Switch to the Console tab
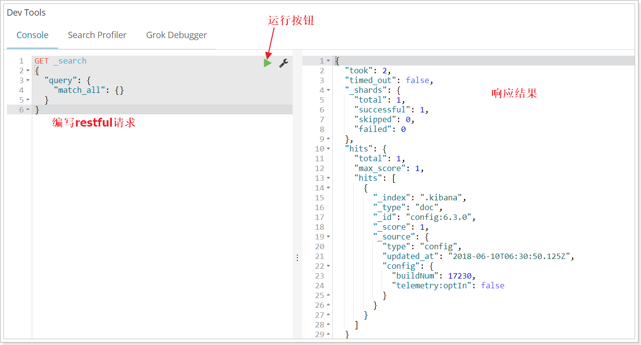 33,35
